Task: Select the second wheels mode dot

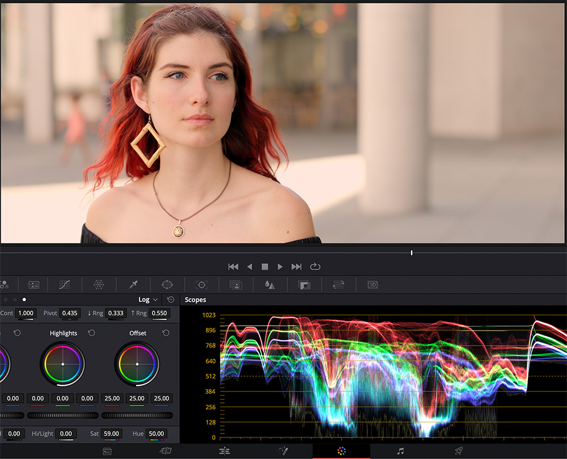Action: pyautogui.click(x=15, y=300)
